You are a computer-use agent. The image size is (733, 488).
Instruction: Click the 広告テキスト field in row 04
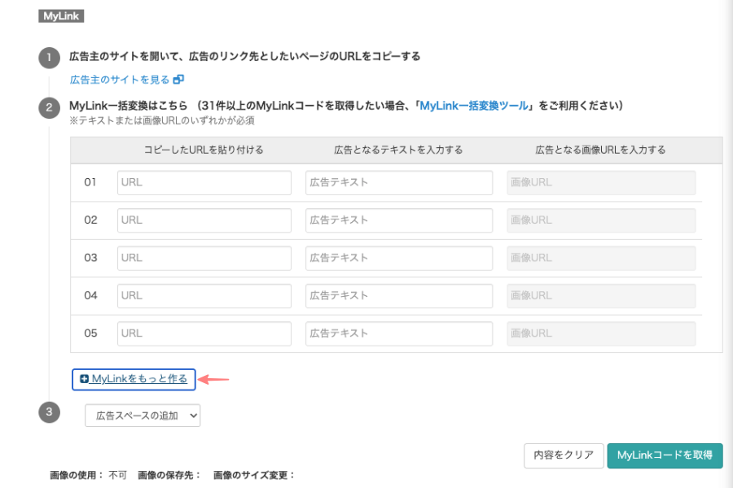coord(399,296)
